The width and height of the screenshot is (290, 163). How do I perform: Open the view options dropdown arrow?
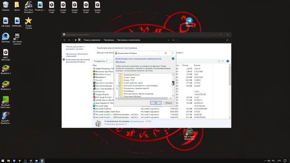[223, 61]
